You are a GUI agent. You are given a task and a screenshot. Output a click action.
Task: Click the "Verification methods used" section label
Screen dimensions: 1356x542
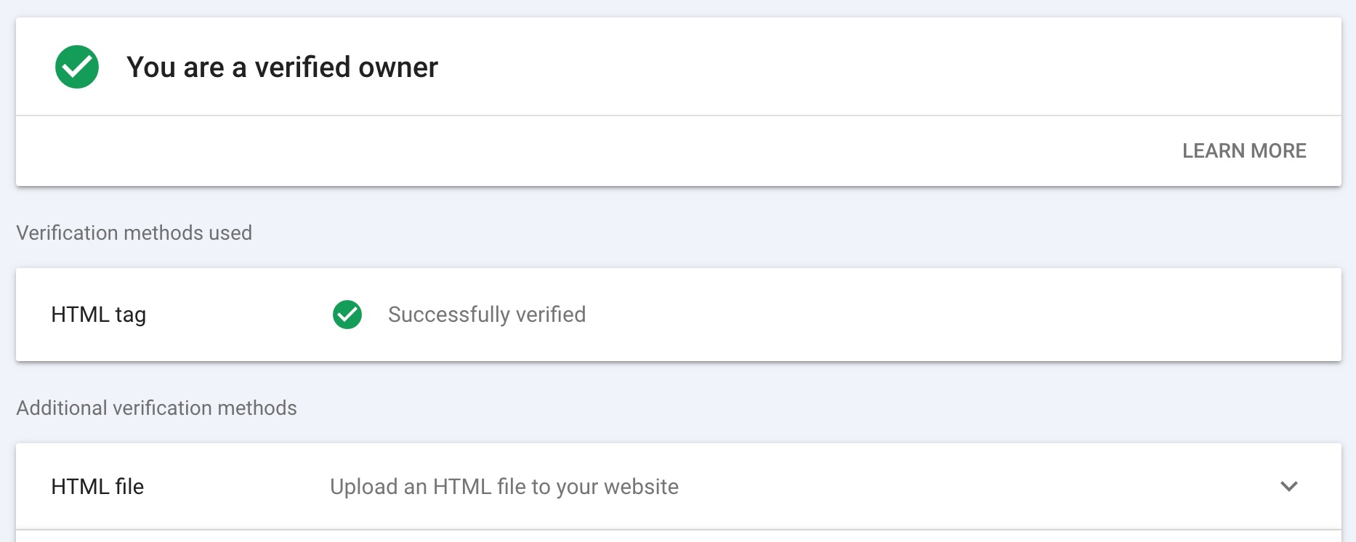click(x=134, y=232)
